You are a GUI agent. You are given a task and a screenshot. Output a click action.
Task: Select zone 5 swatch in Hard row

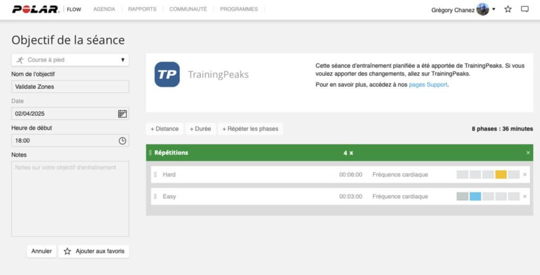click(x=514, y=175)
